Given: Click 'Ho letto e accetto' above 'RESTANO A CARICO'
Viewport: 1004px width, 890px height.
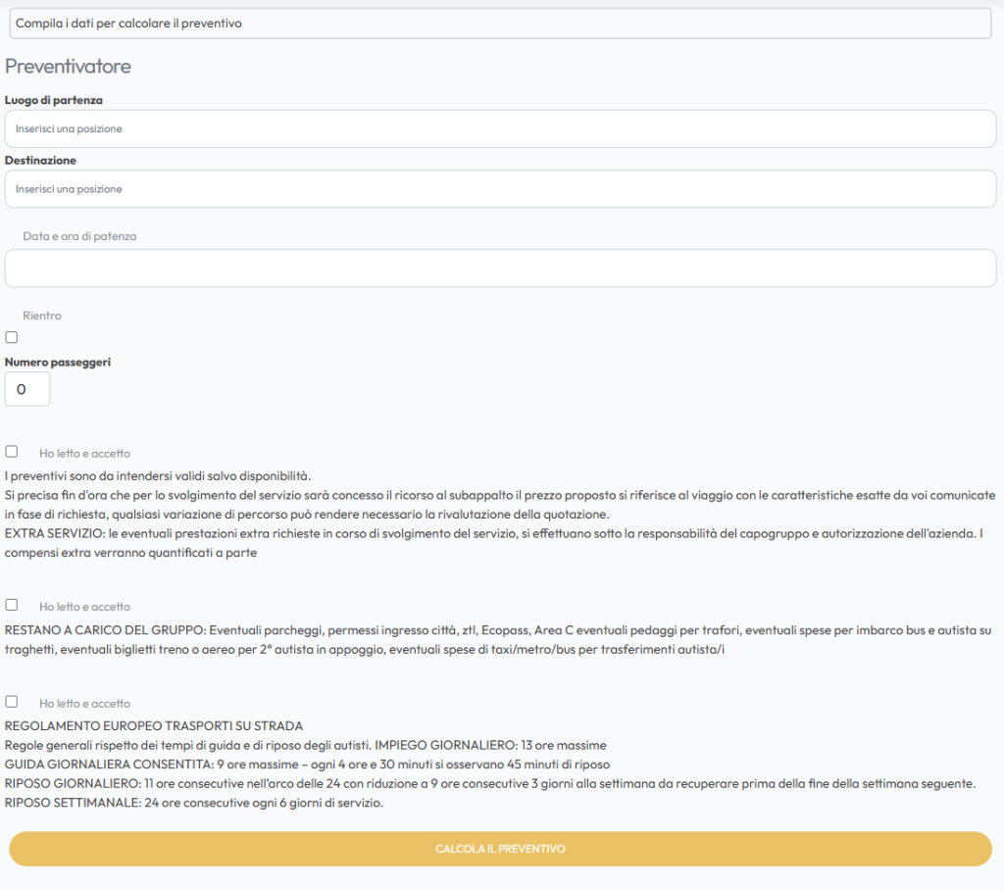Looking at the screenshot, I should click(x=84, y=607).
